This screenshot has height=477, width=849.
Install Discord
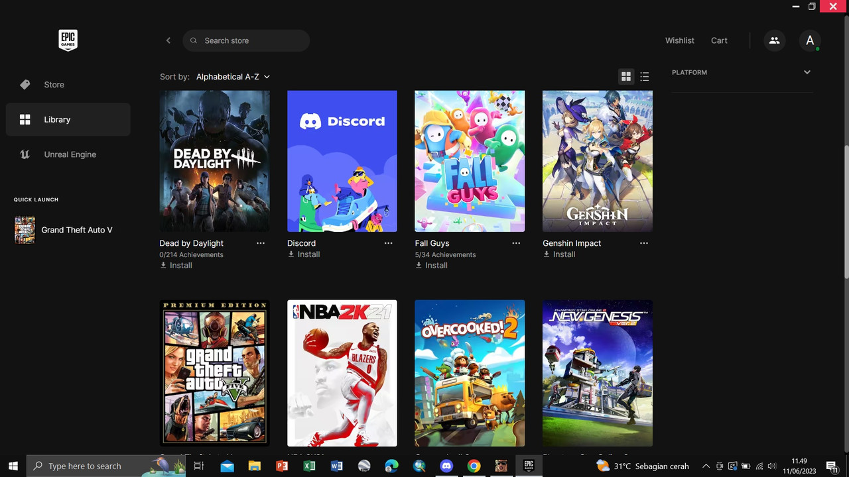tap(304, 254)
